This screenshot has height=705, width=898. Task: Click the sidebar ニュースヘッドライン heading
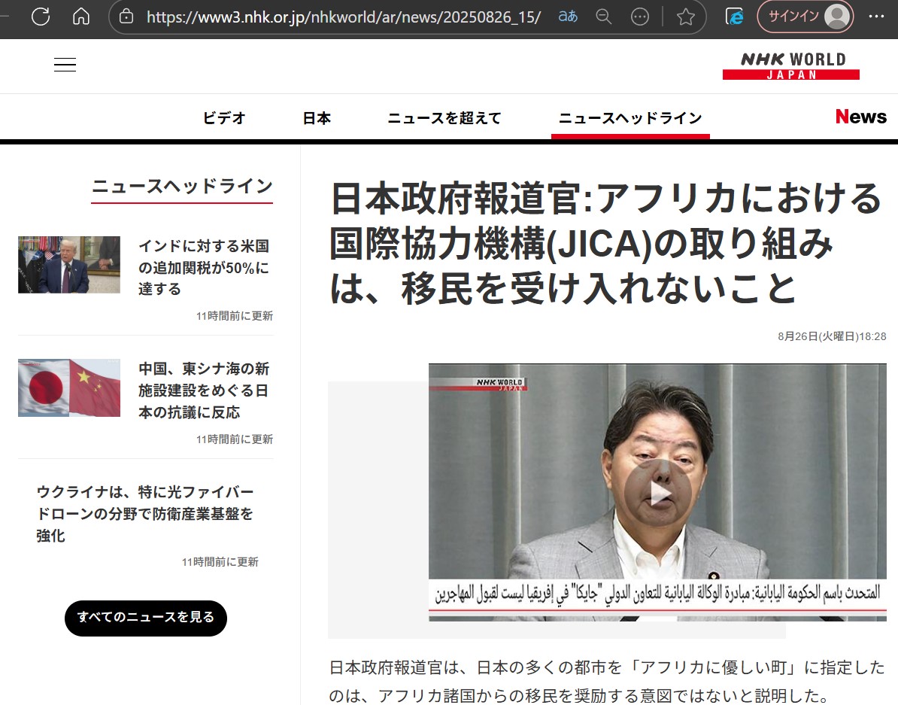point(182,187)
